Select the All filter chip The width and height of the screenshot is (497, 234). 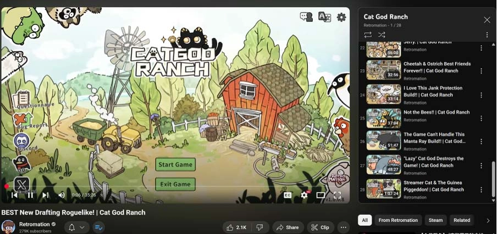(x=365, y=220)
